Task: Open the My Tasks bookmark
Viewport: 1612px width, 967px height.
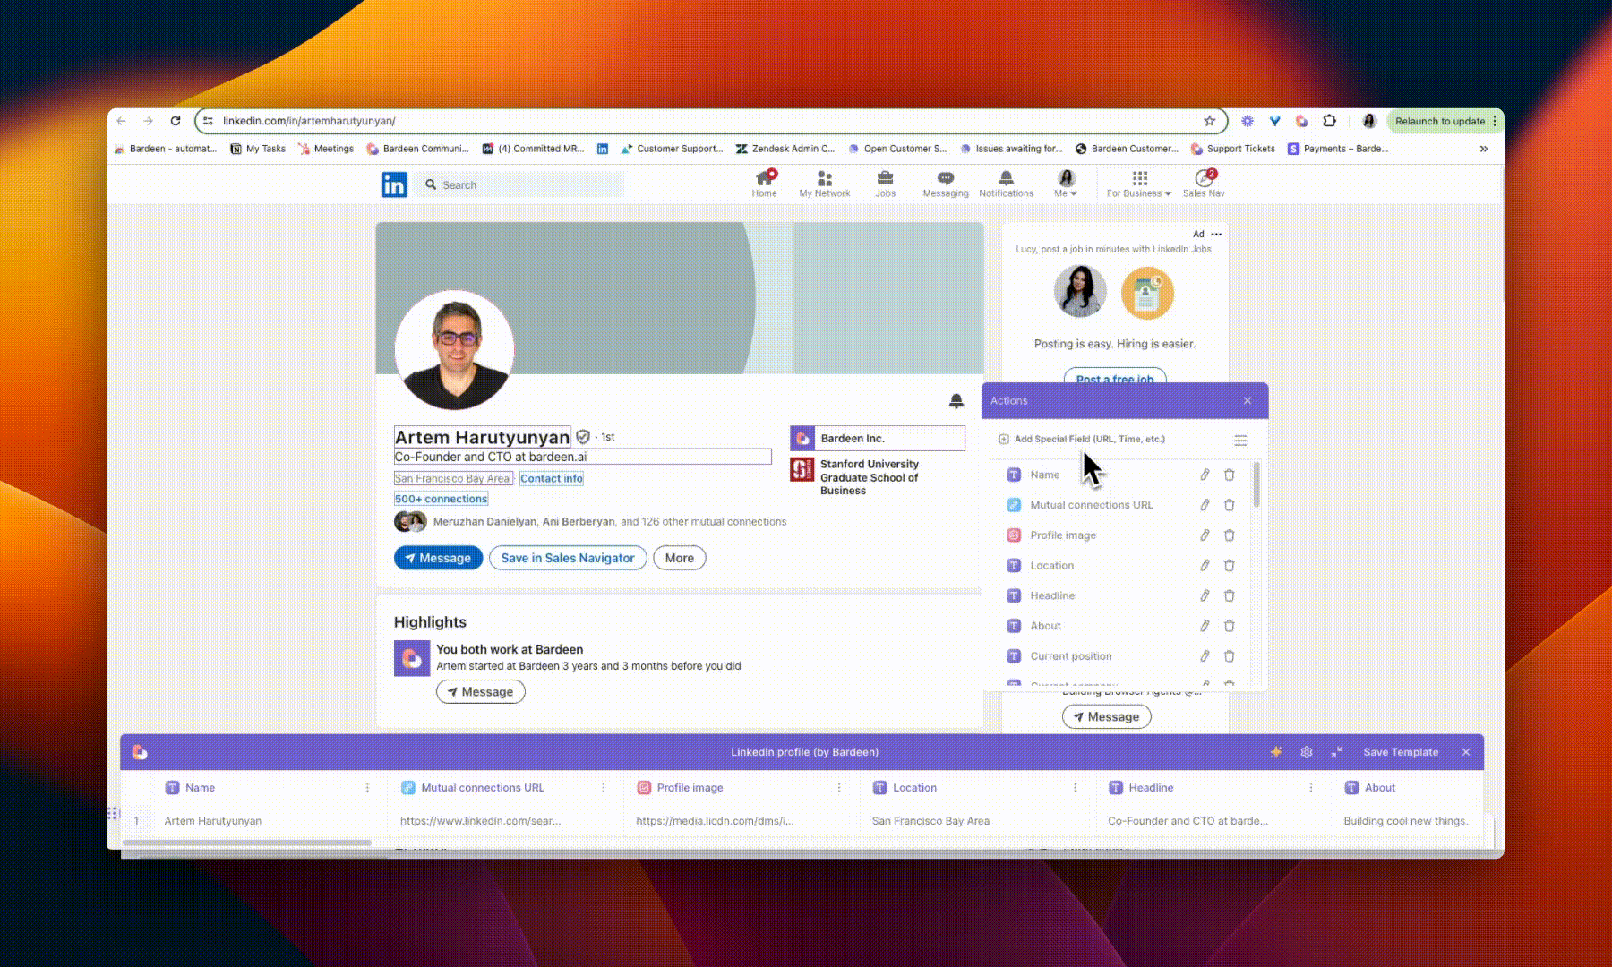Action: pyautogui.click(x=258, y=149)
